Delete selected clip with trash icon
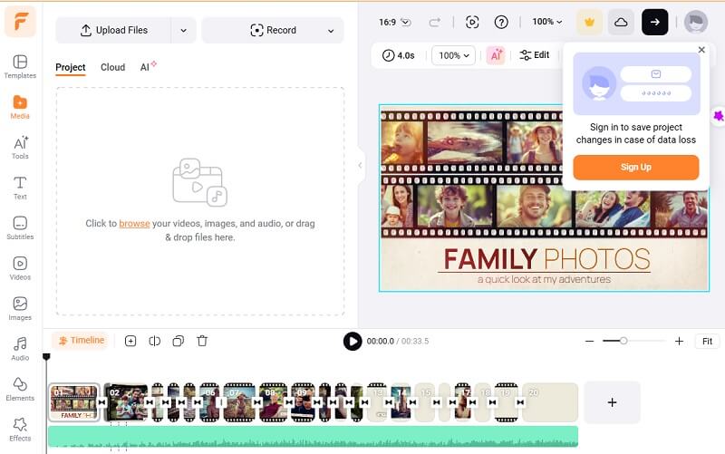 pos(202,341)
